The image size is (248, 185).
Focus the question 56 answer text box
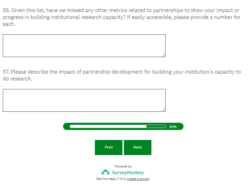(84, 45)
